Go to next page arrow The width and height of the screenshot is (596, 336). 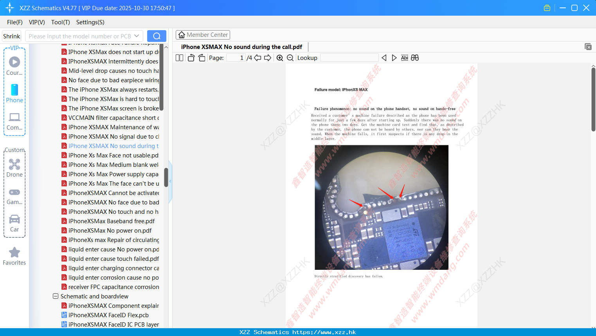(268, 58)
